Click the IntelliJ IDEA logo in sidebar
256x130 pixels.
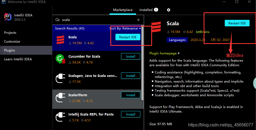pos(8,17)
